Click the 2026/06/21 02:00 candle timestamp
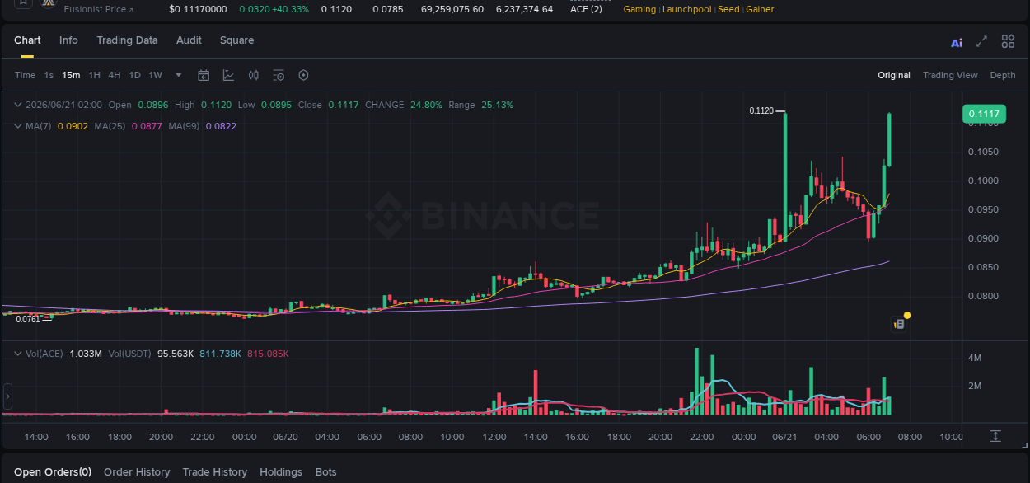Screen dimensions: 1030x483 [63, 105]
